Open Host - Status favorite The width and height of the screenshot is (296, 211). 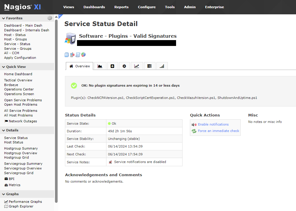(15, 35)
